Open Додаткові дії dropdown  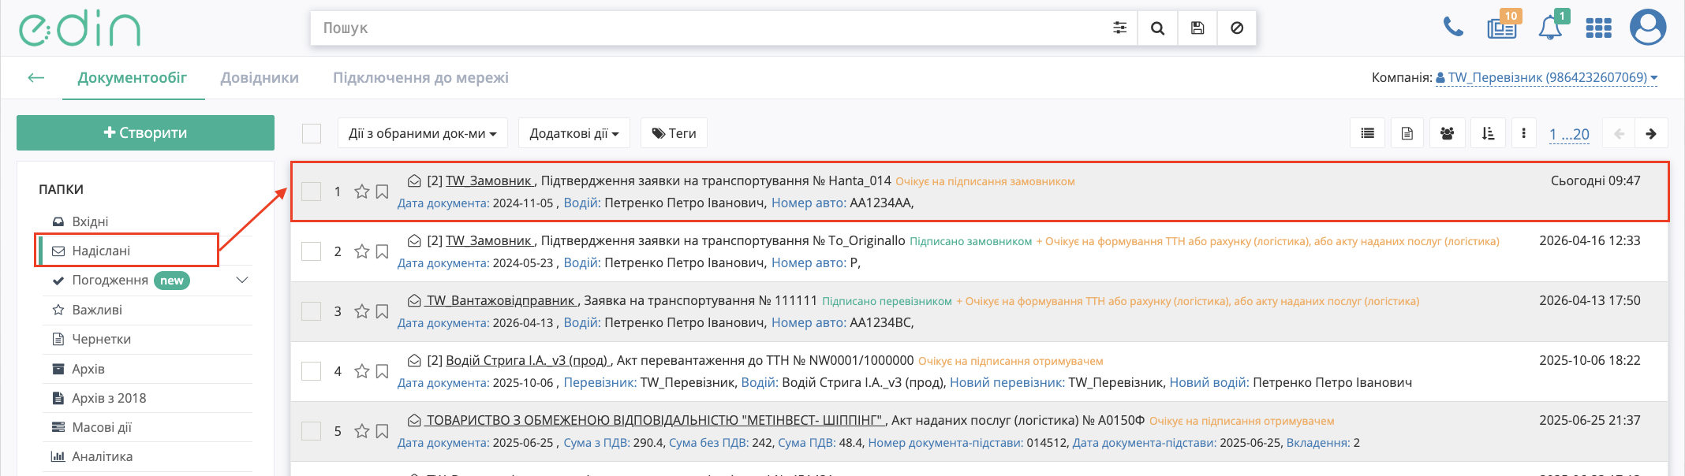tap(573, 133)
